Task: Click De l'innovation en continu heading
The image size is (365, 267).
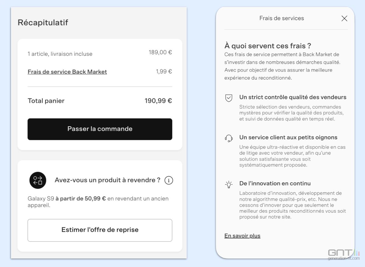Action: click(x=275, y=184)
